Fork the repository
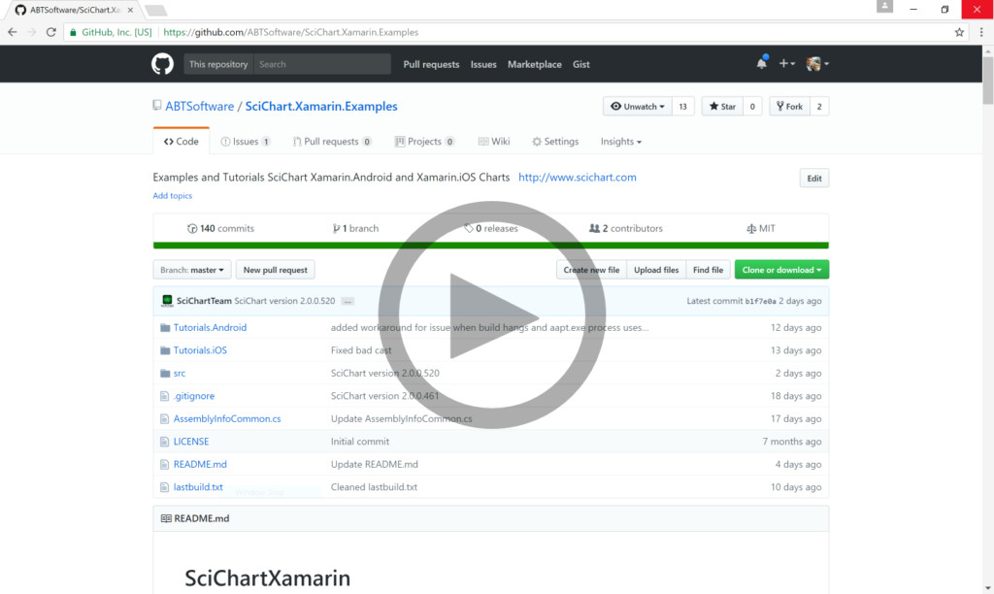Image resolution: width=994 pixels, height=594 pixels. click(790, 107)
